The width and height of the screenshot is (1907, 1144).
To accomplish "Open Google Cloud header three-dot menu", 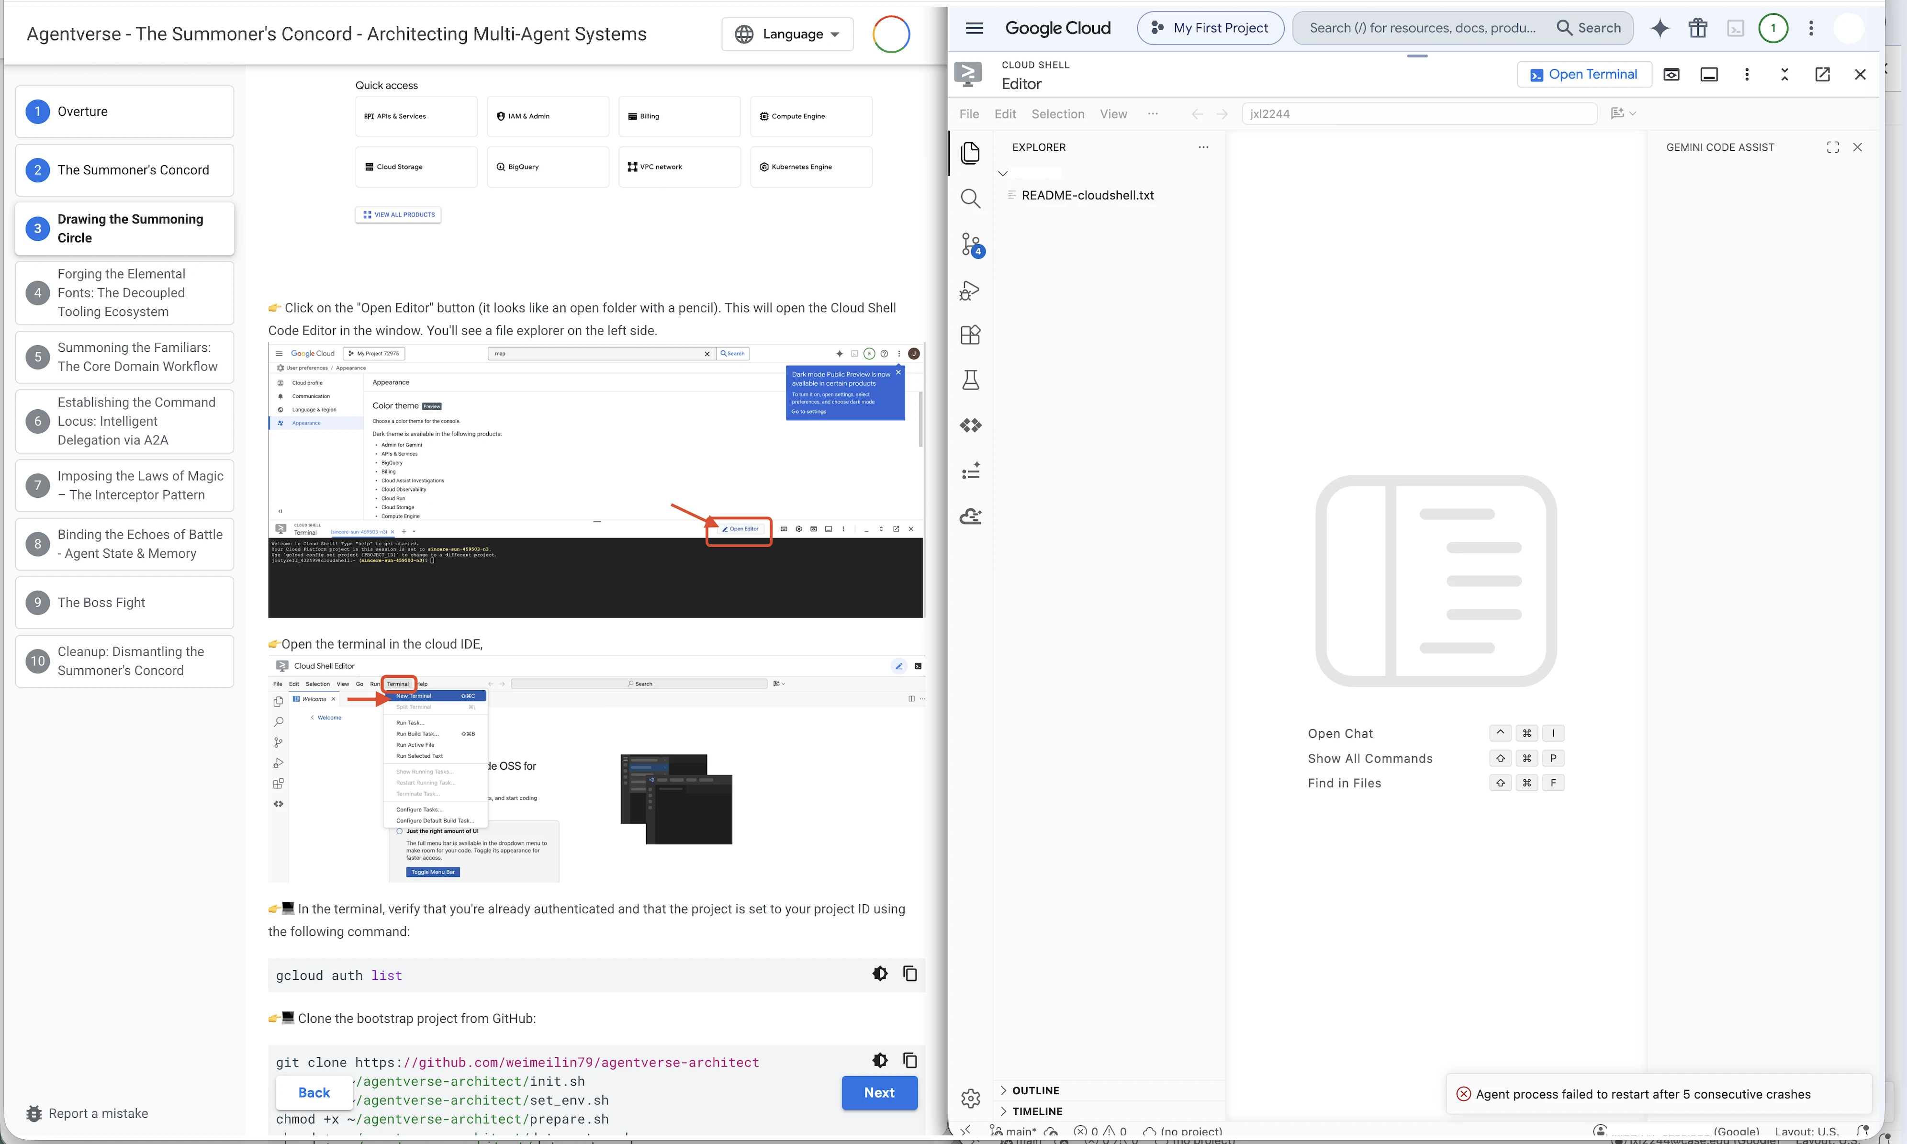I will (x=1811, y=28).
